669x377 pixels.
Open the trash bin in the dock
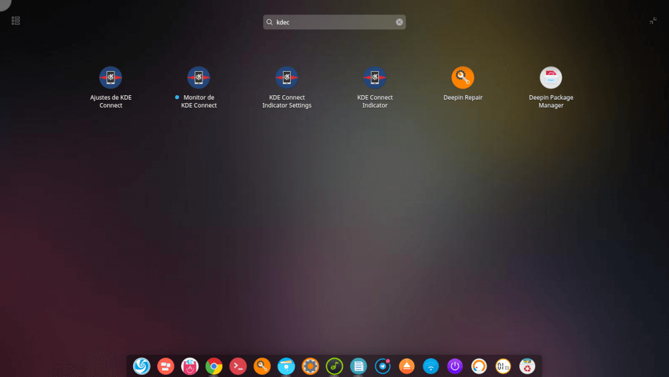(x=527, y=366)
